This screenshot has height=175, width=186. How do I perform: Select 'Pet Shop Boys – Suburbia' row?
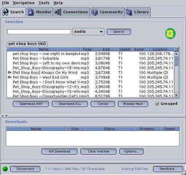(90, 58)
